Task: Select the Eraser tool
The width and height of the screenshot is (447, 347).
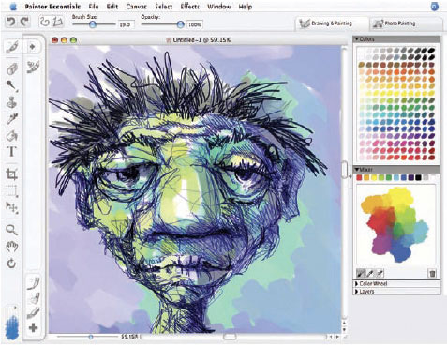Action: (x=12, y=68)
